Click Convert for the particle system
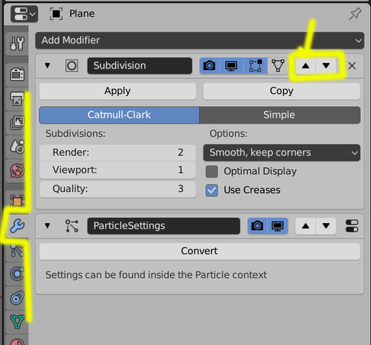The width and height of the screenshot is (371, 345). [x=200, y=251]
